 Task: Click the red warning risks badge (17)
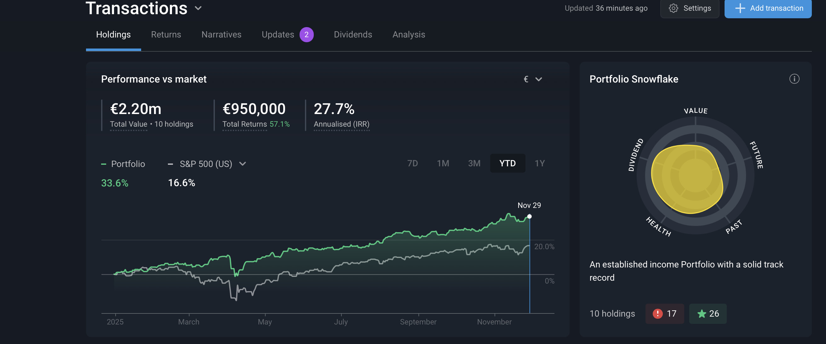click(x=664, y=313)
